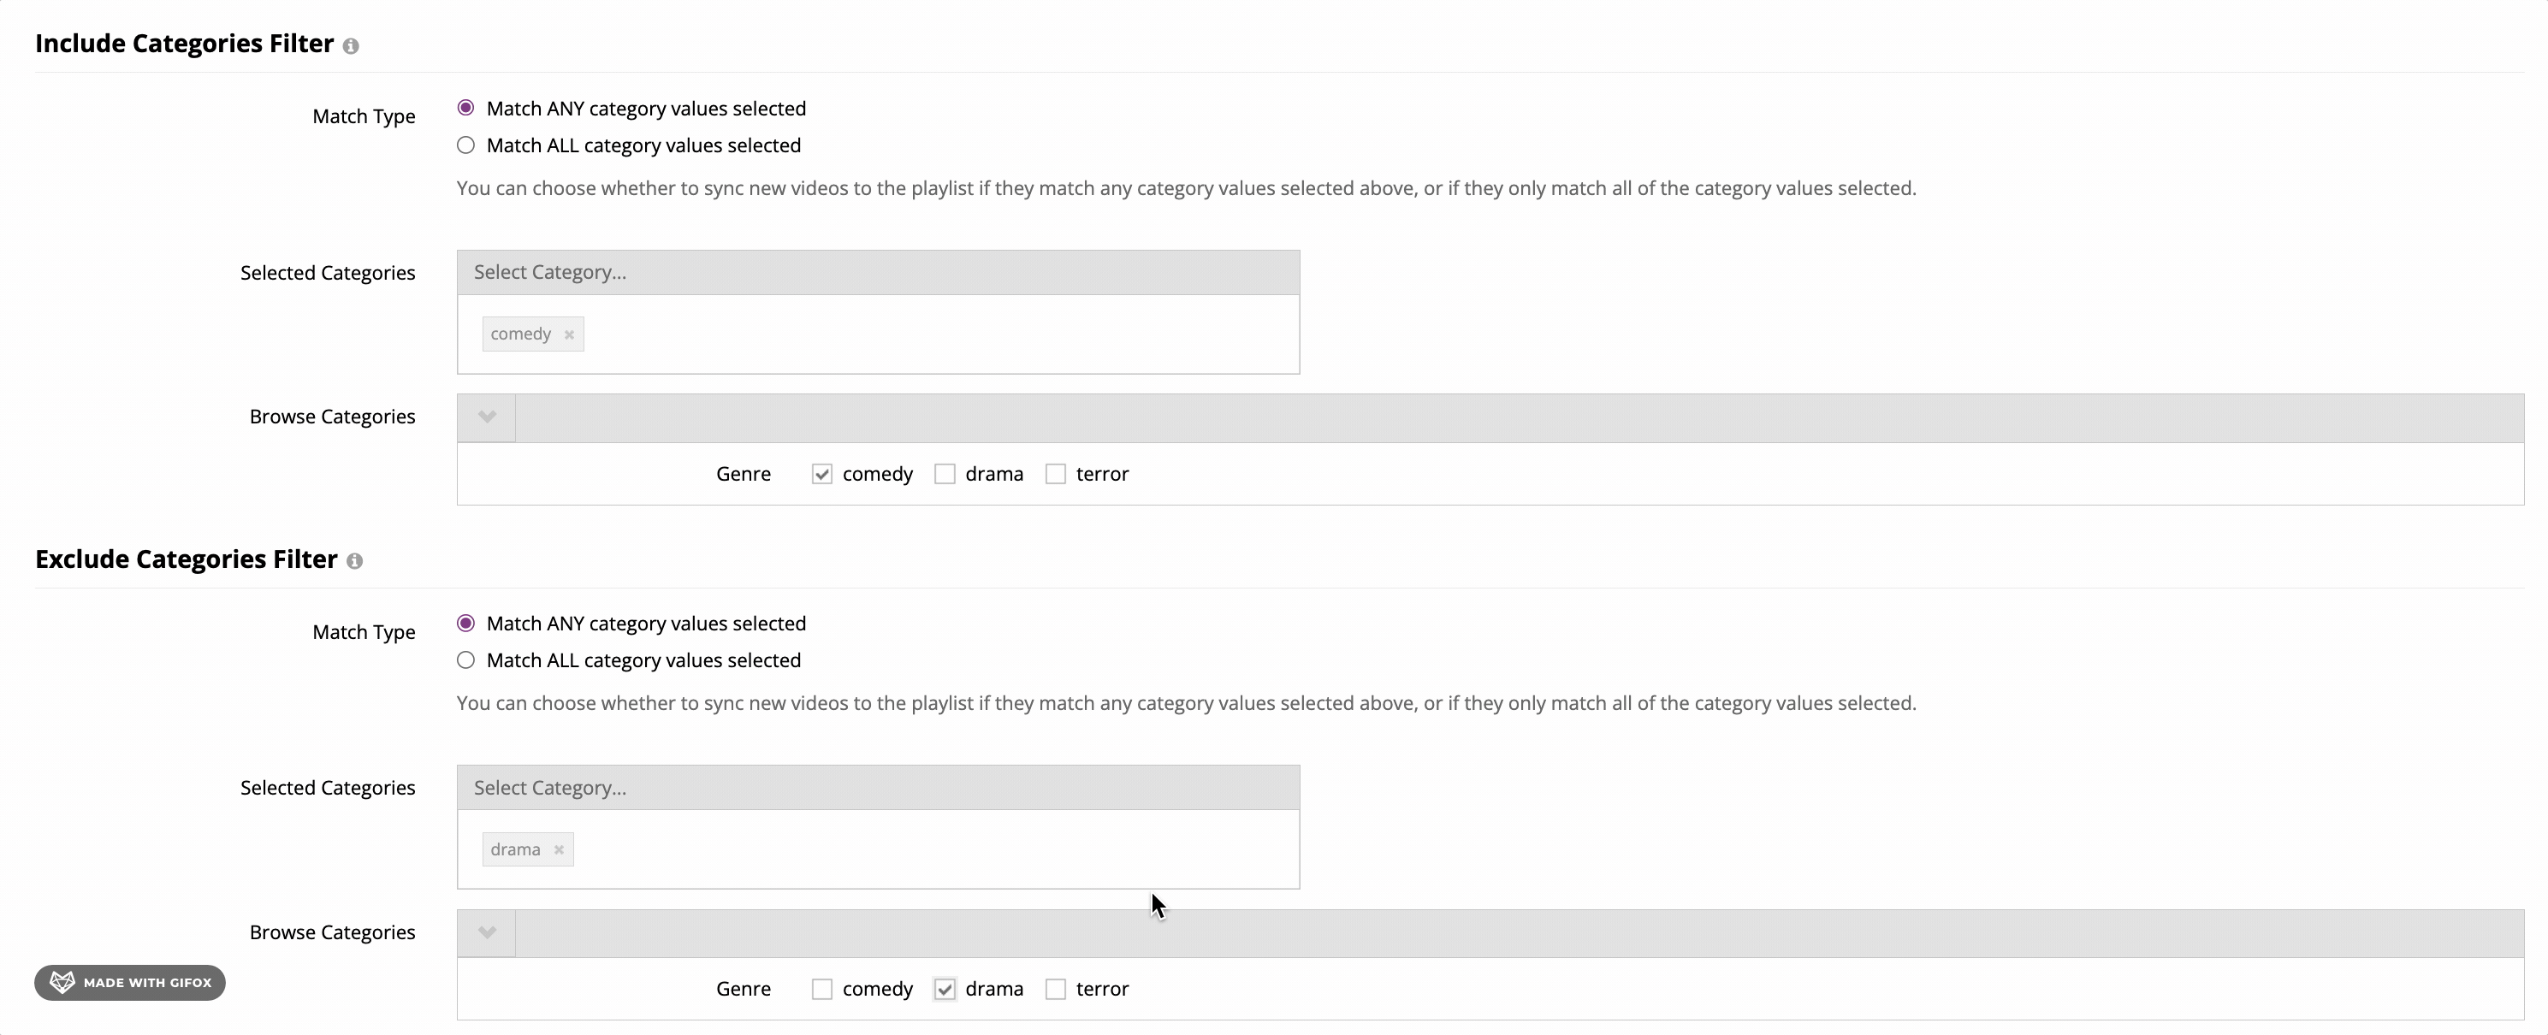Click inside Exclude selected categories tag box
The width and height of the screenshot is (2548, 1035).
(879, 850)
